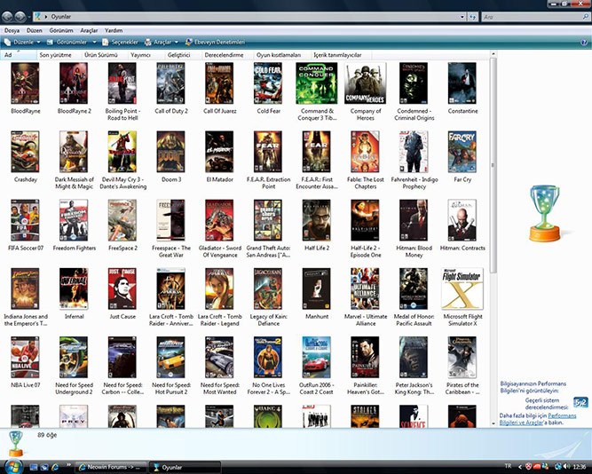
Task: Select the Doom 3 cover
Action: point(170,152)
